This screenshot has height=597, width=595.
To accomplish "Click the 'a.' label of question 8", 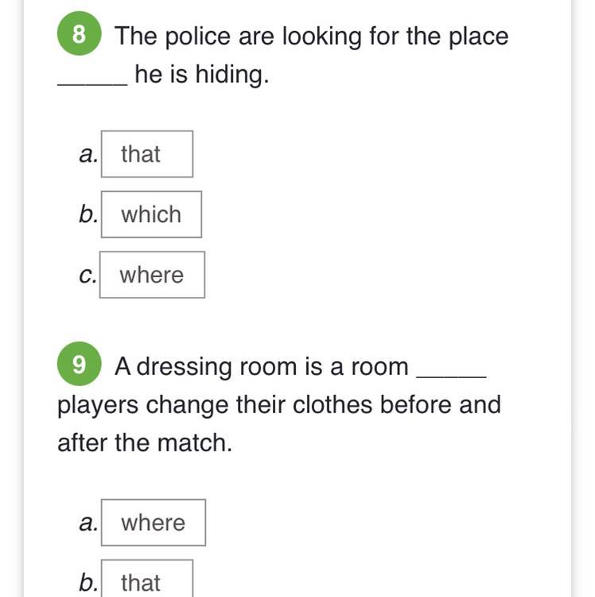I will click(x=88, y=154).
